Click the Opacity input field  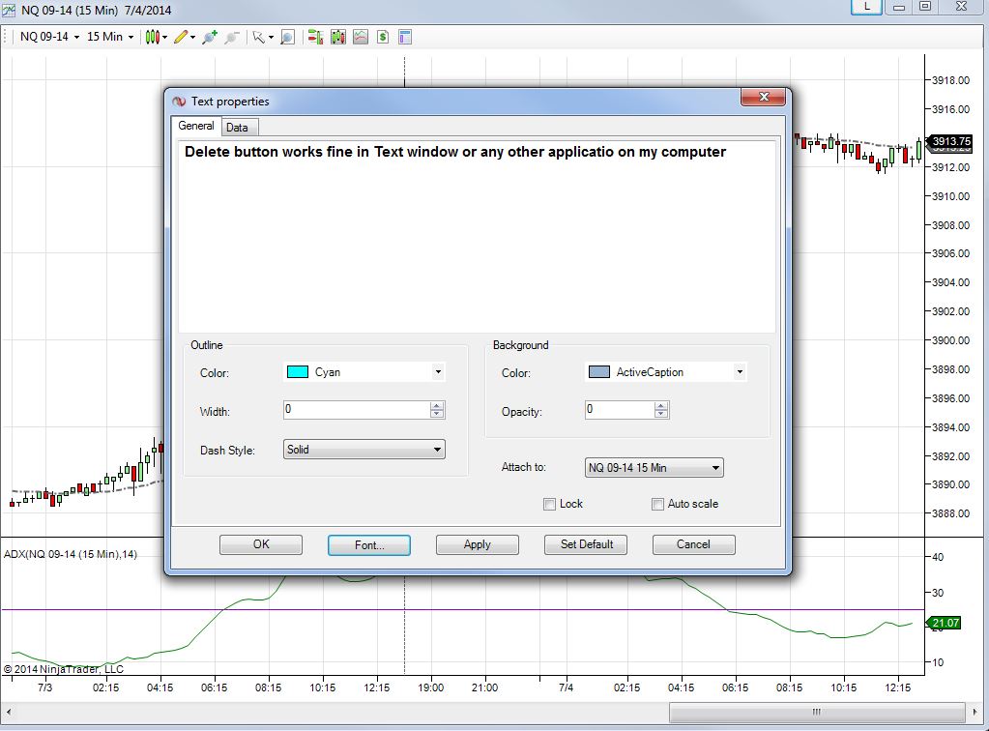[620, 409]
